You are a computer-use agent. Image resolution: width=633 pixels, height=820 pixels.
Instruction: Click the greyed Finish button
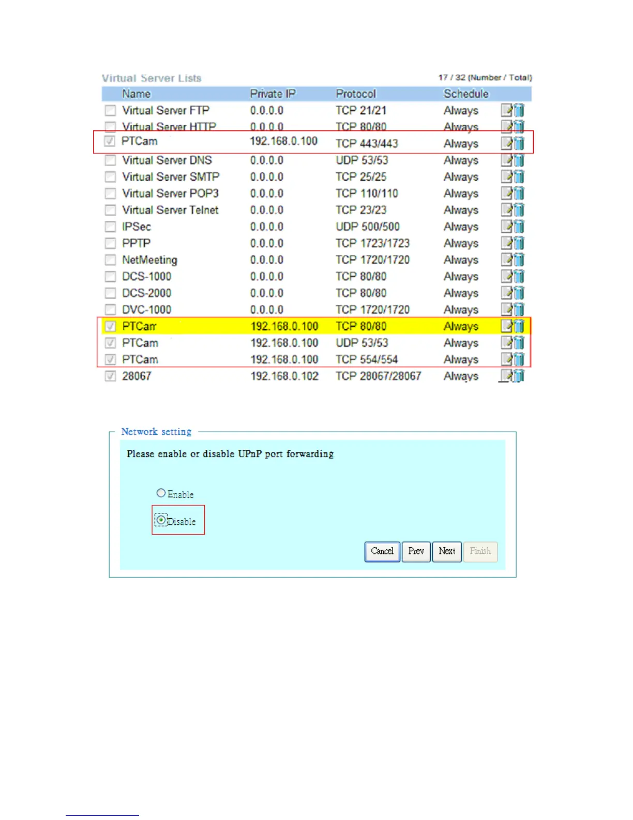point(480,551)
